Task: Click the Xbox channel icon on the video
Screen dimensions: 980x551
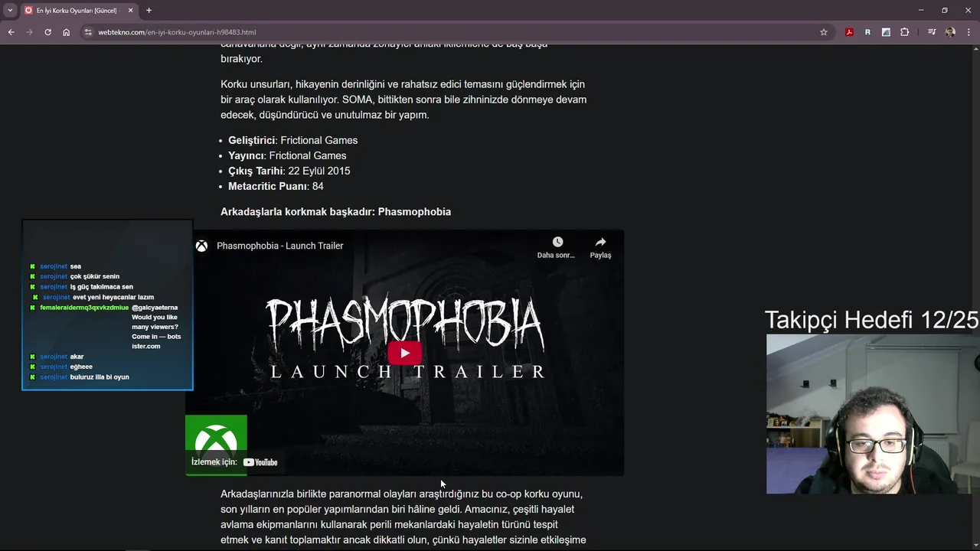Action: click(201, 246)
